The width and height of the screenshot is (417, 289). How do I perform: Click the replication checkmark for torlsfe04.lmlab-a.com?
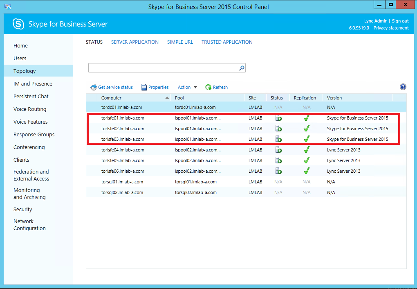click(x=307, y=149)
